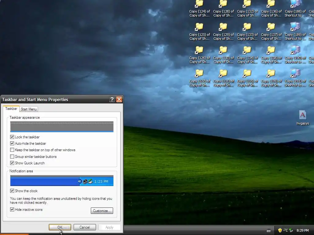The image size is (314, 235).
Task: Click the notification area preview image
Action: (x=62, y=181)
